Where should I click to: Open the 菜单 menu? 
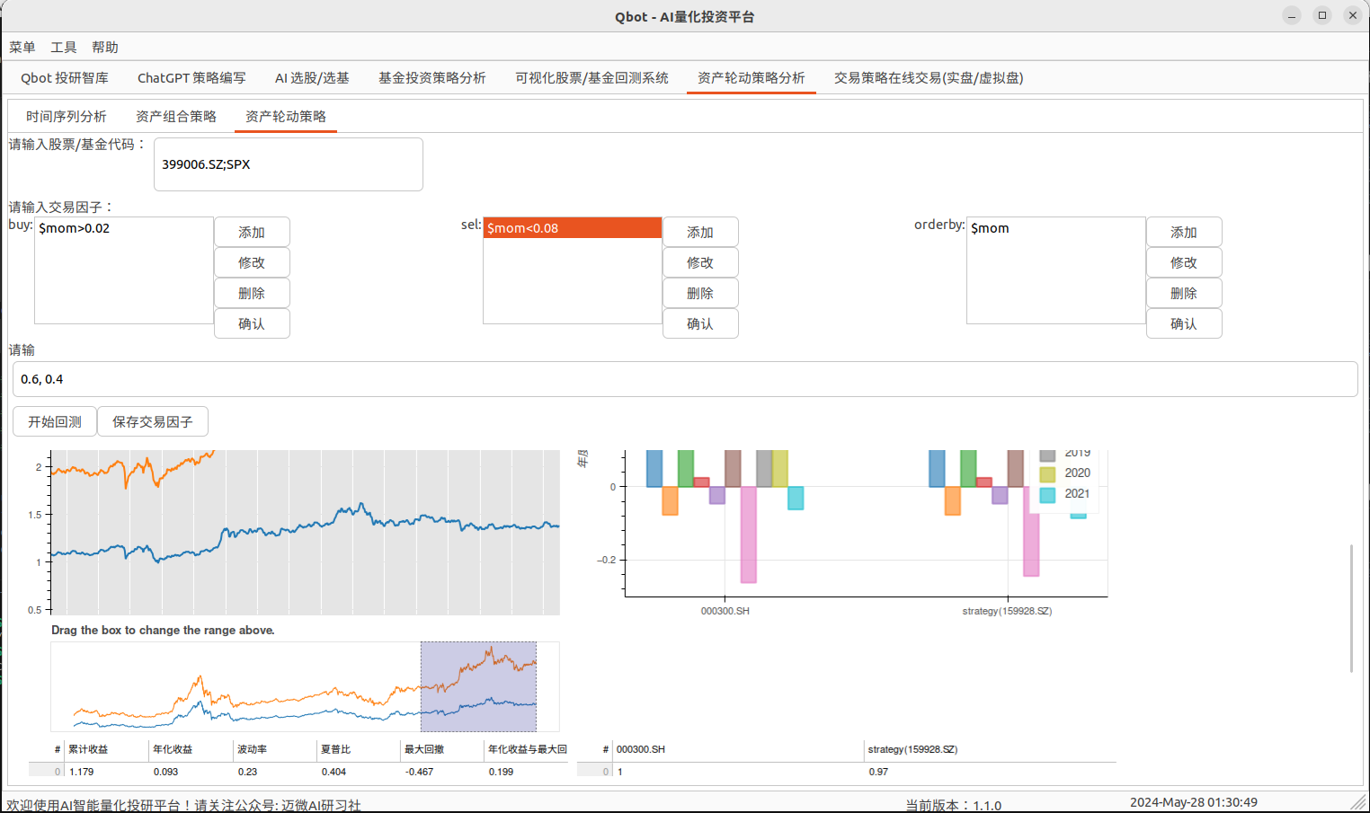[x=22, y=47]
